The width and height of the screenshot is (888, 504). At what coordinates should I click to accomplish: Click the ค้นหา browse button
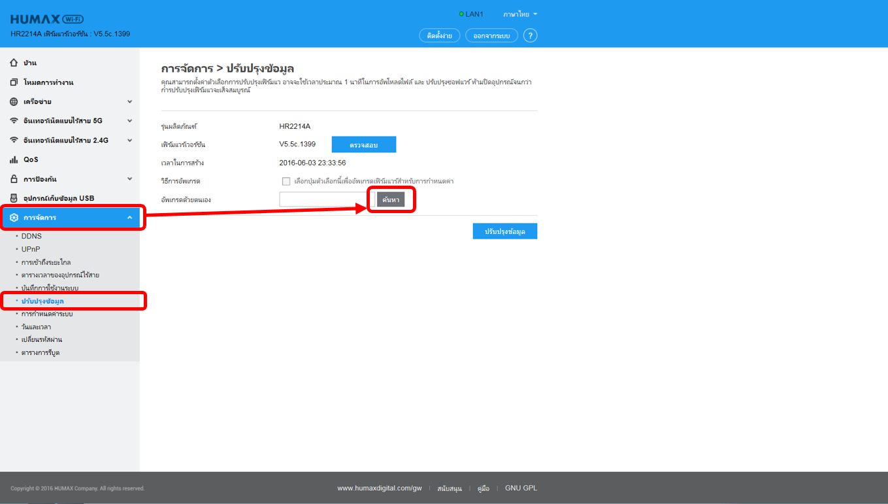coord(391,199)
